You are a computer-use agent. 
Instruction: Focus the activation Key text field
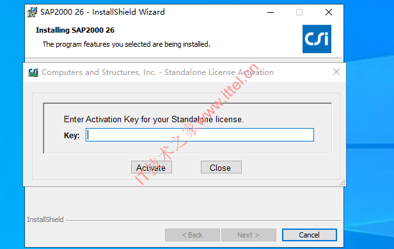click(200, 135)
